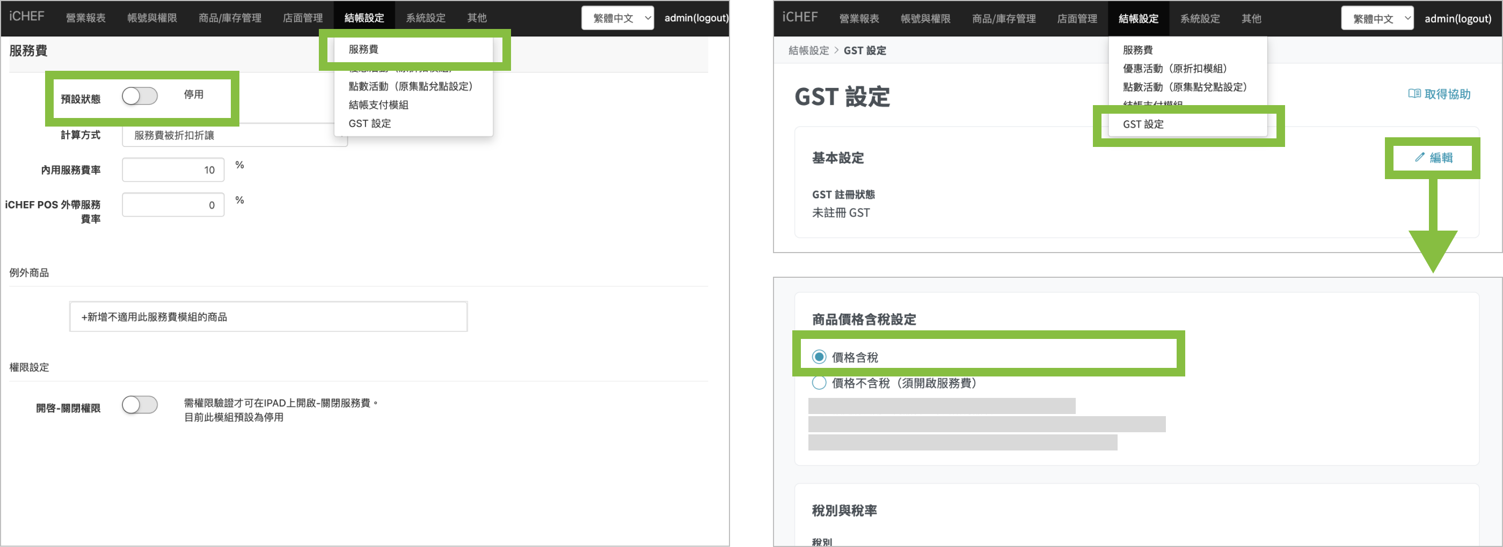
Task: Click the +新增不適用此服務費模組的商品 field
Action: 268,316
